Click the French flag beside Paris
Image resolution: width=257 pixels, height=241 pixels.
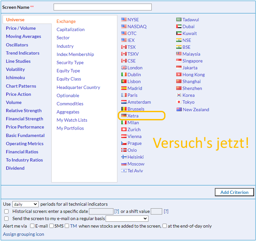[x=124, y=95]
